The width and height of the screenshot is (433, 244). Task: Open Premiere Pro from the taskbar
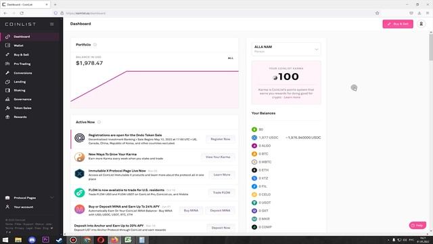click(x=45, y=240)
